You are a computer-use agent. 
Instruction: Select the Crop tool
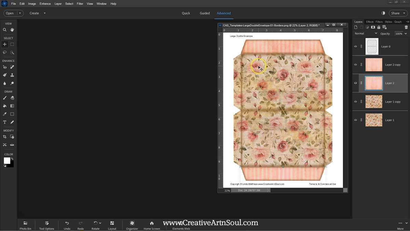tap(5, 137)
